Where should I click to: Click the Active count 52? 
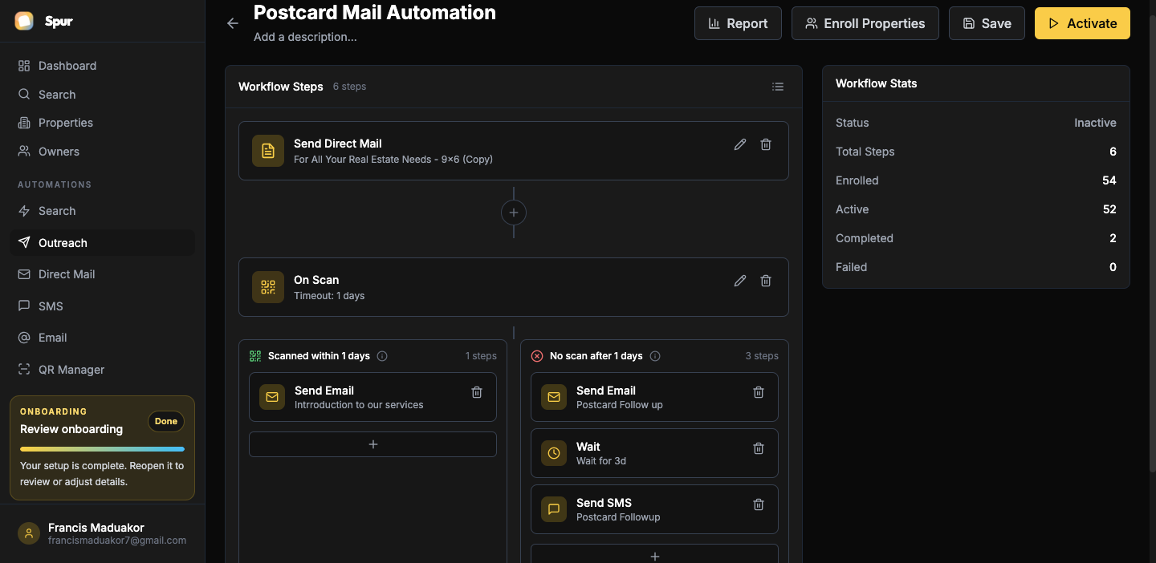point(1109,209)
